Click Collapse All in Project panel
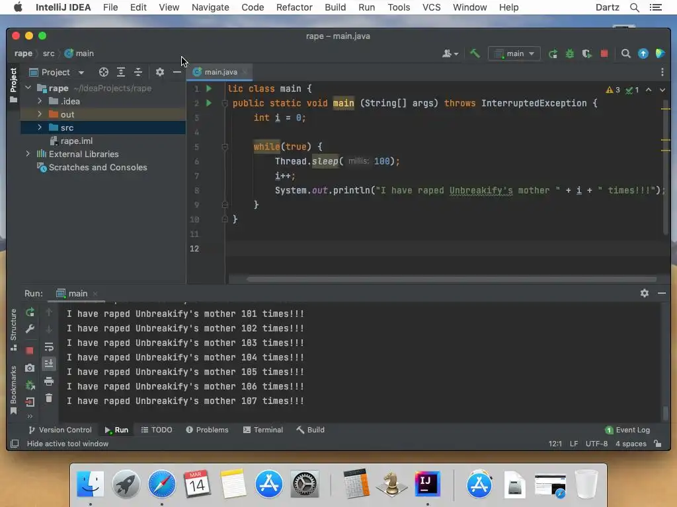Image resolution: width=677 pixels, height=507 pixels. click(x=138, y=72)
